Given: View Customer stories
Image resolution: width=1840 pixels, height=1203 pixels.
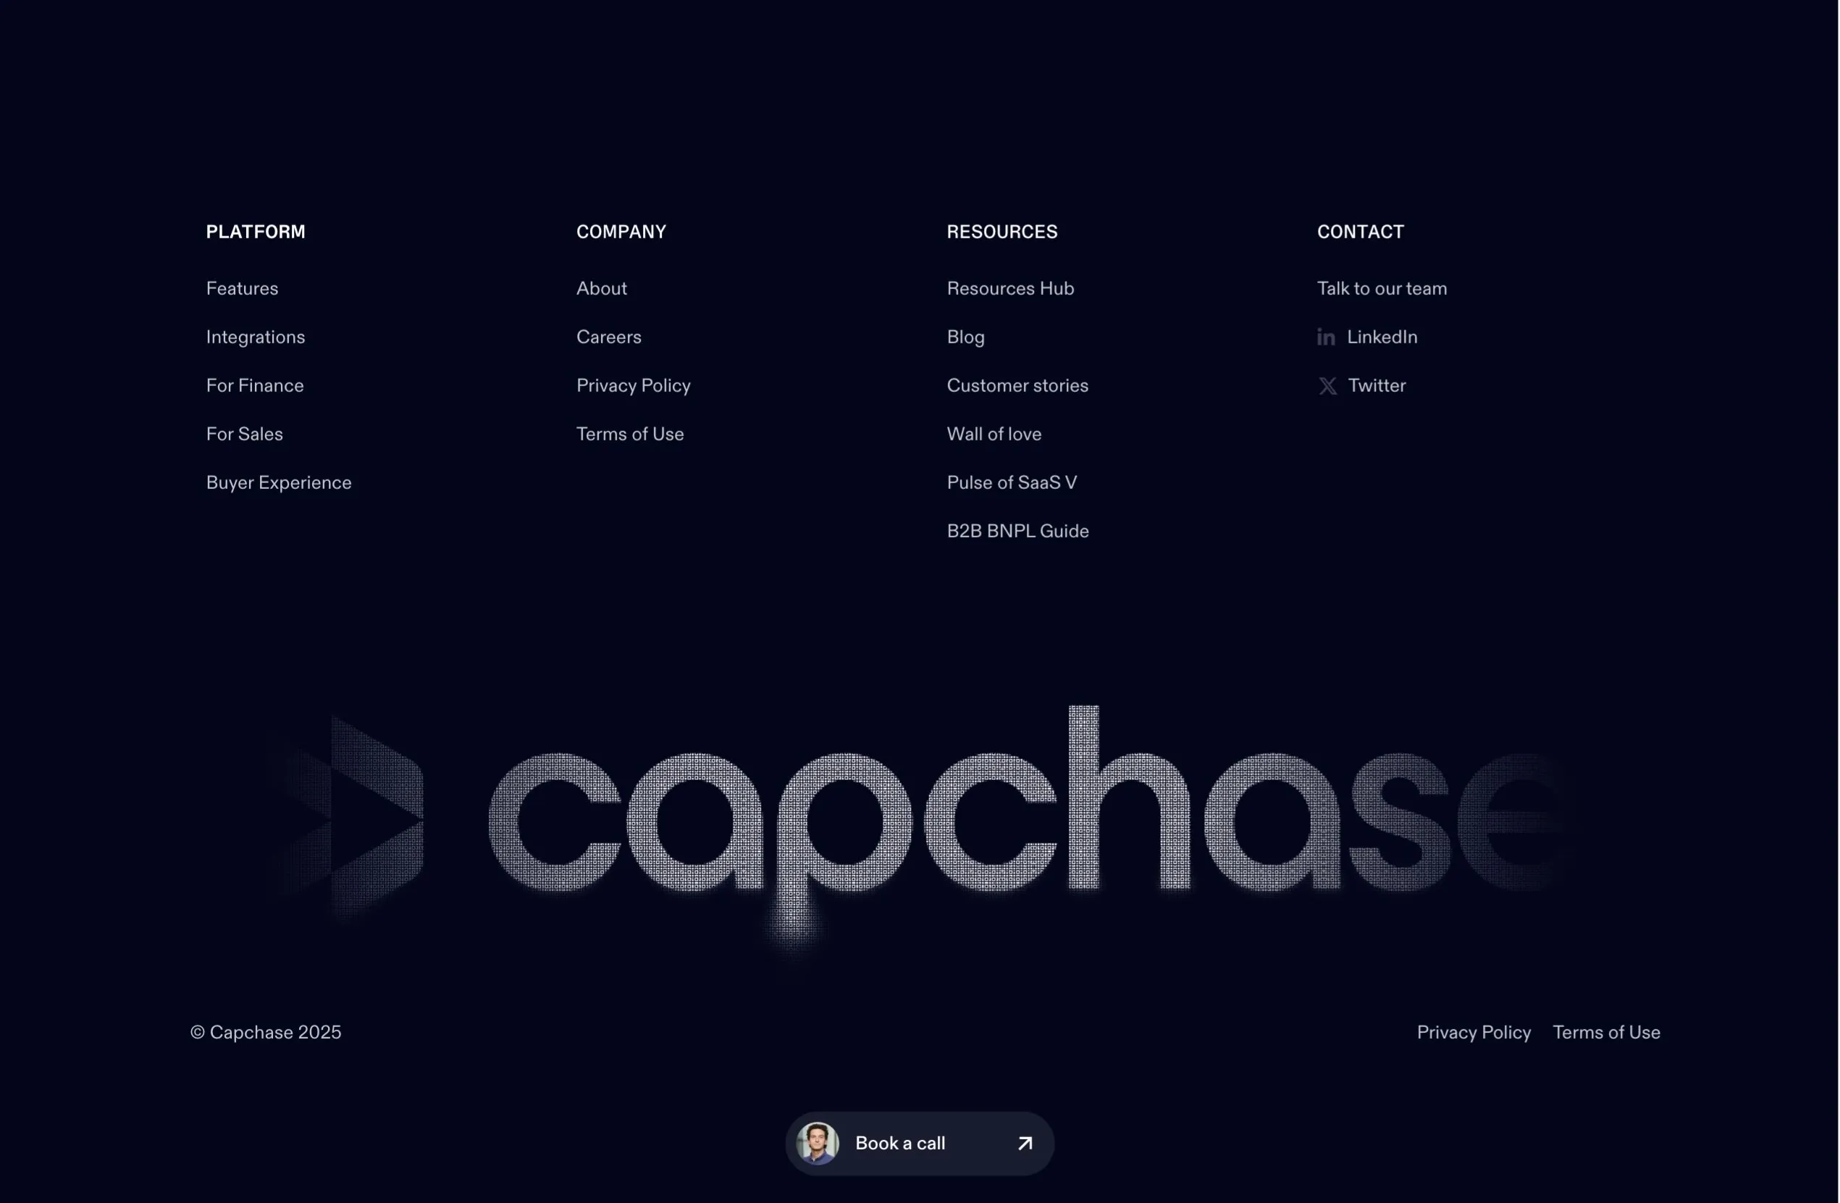Looking at the screenshot, I should tap(1017, 386).
